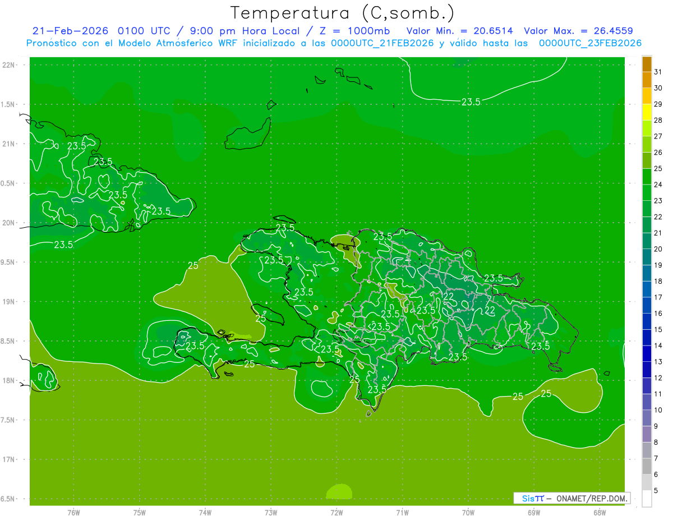673x520 pixels.
Task: Click legend value '19' on the color scale
Action: pos(658,265)
